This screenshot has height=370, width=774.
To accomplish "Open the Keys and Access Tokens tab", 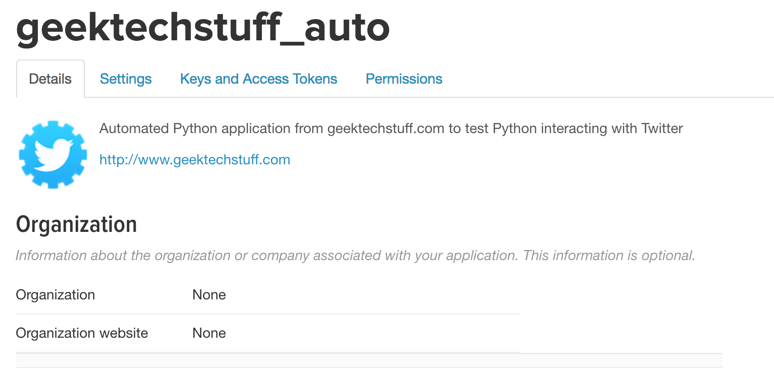I will click(x=258, y=79).
